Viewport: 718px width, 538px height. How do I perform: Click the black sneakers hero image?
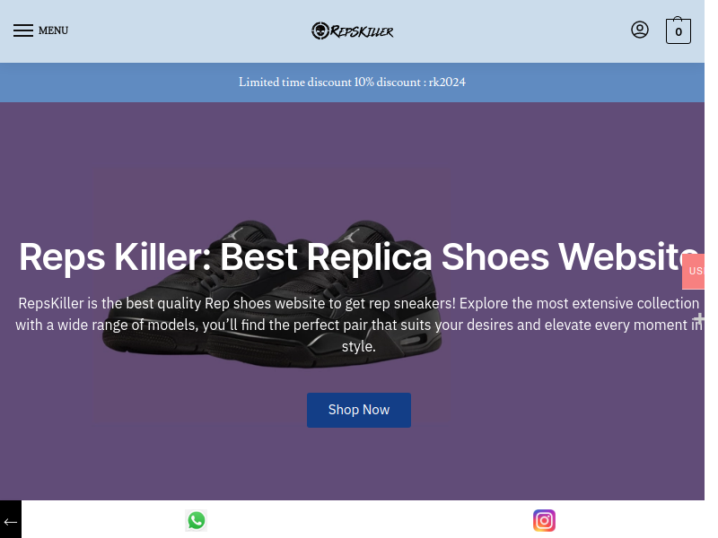(x=272, y=294)
